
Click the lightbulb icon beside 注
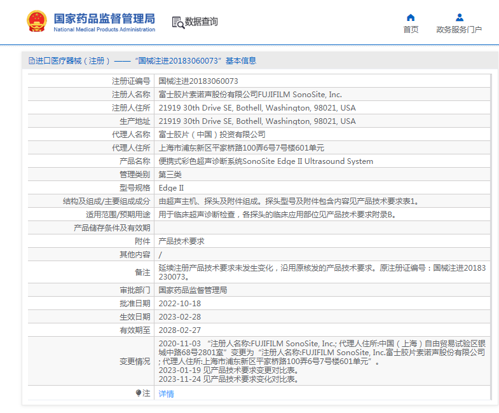139,393
